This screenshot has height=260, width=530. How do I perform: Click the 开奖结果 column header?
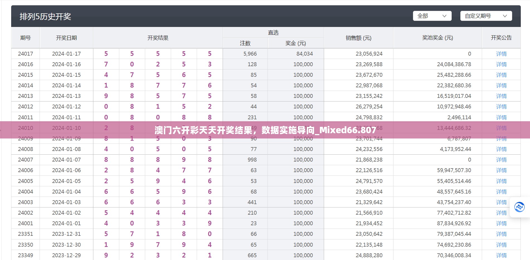(x=158, y=38)
